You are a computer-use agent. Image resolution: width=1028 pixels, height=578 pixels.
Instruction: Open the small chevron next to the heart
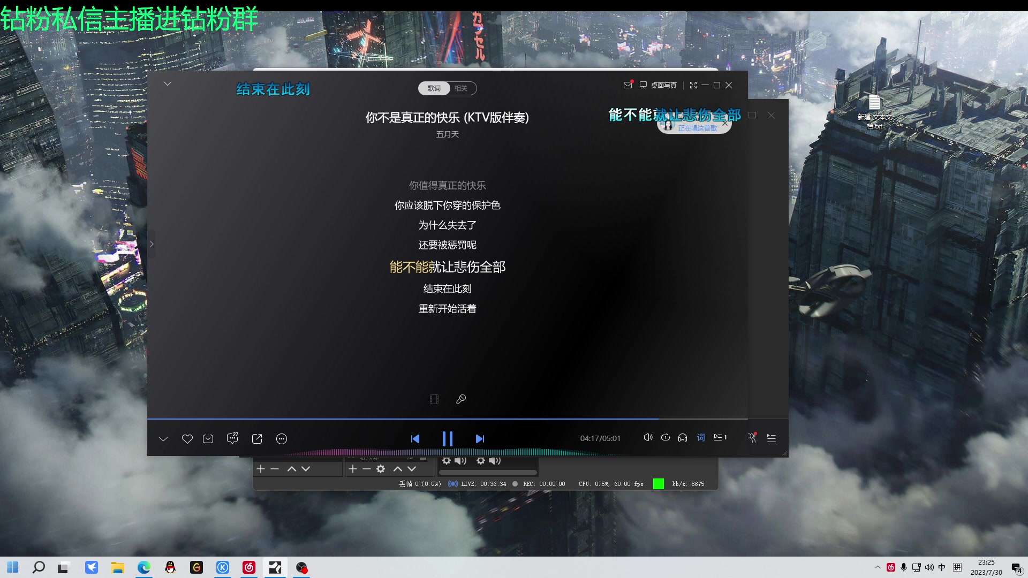pos(163,438)
